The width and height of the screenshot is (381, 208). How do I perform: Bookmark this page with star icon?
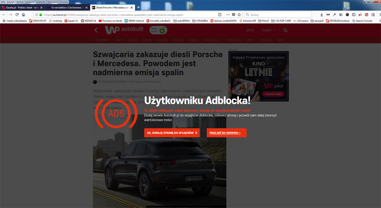(x=239, y=15)
